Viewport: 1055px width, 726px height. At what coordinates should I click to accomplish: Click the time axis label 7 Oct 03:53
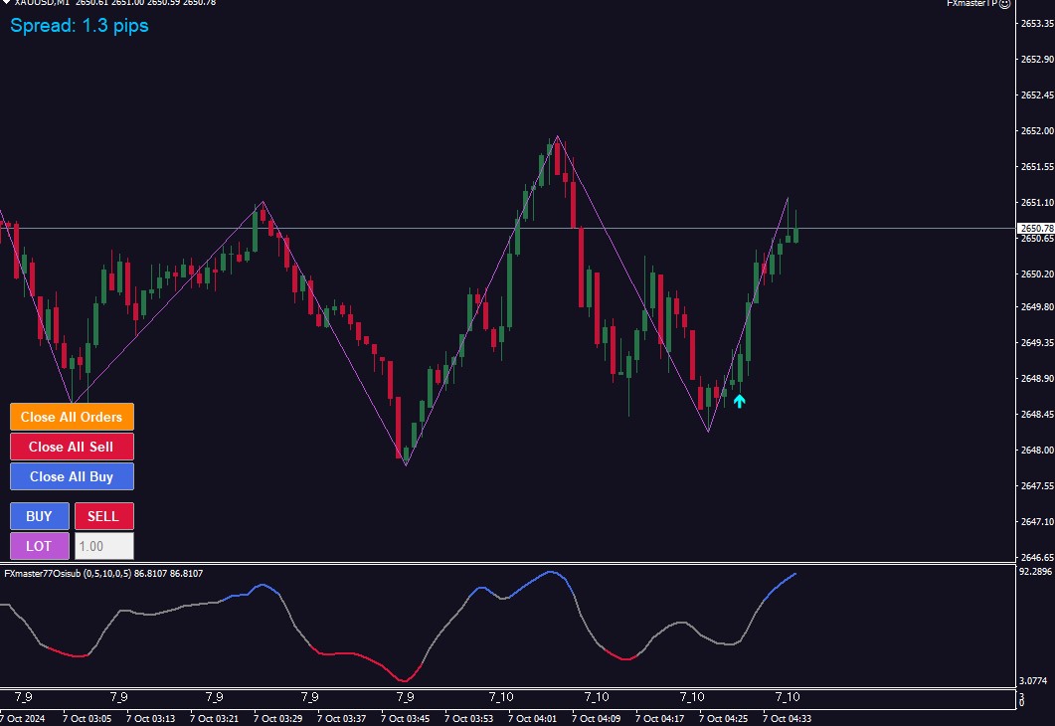pyautogui.click(x=468, y=719)
